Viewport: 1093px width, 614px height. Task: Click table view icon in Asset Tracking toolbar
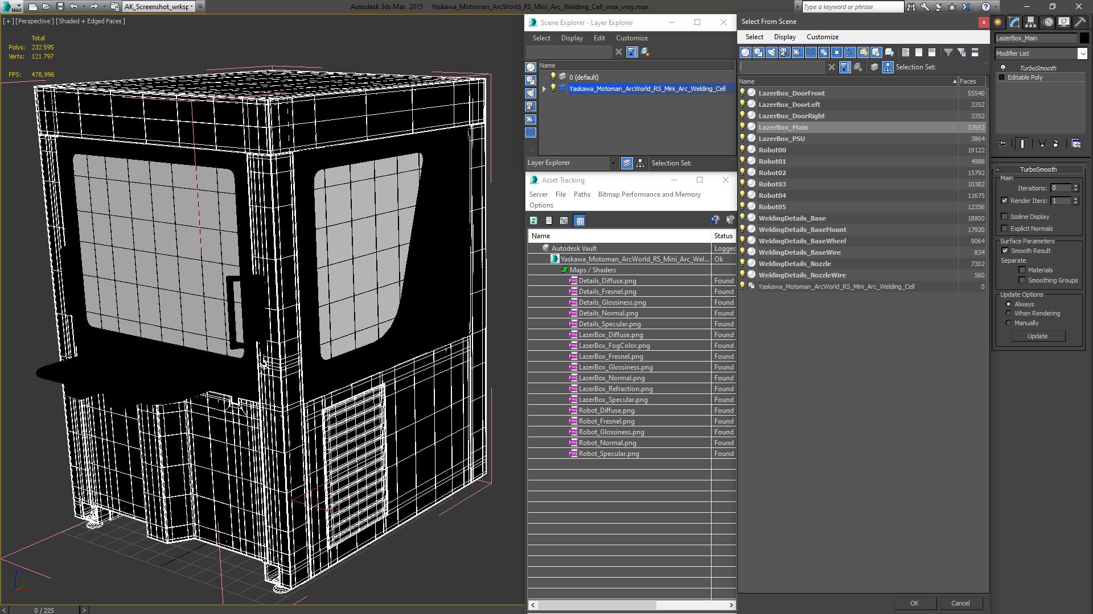580,221
